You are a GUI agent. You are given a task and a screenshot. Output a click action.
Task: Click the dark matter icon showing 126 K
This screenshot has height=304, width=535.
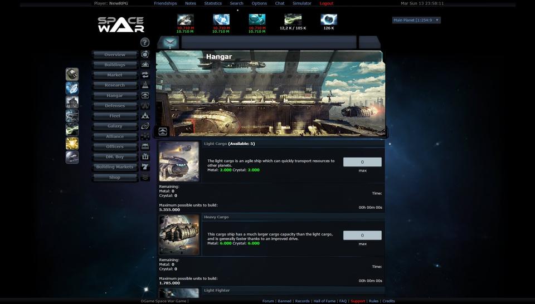click(329, 19)
